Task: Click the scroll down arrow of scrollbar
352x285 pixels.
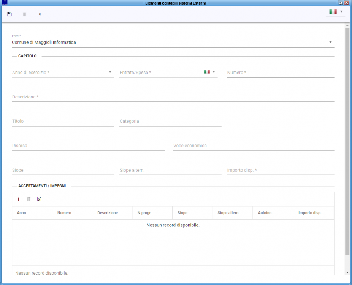Action: click(x=347, y=272)
